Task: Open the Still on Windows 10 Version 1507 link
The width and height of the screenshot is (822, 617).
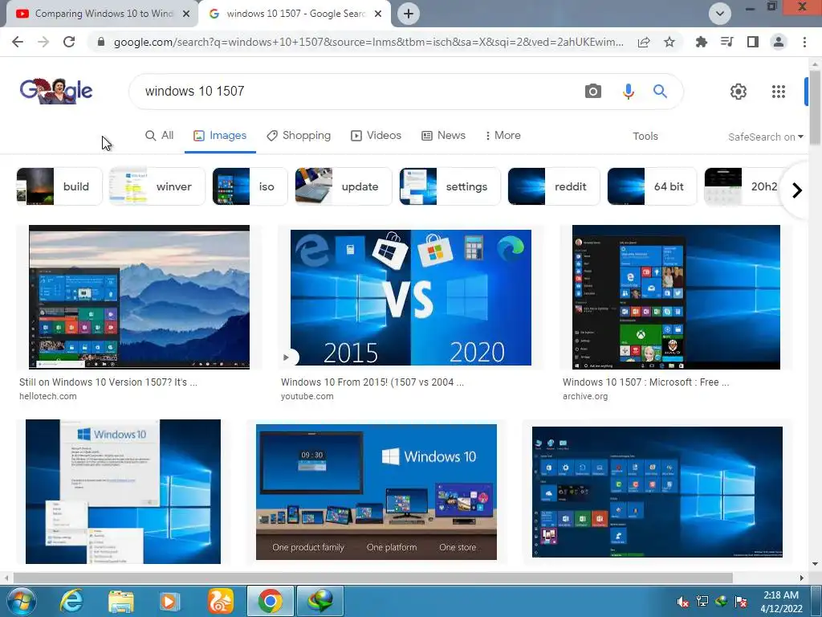Action: coord(108,382)
